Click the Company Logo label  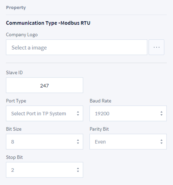point(22,35)
